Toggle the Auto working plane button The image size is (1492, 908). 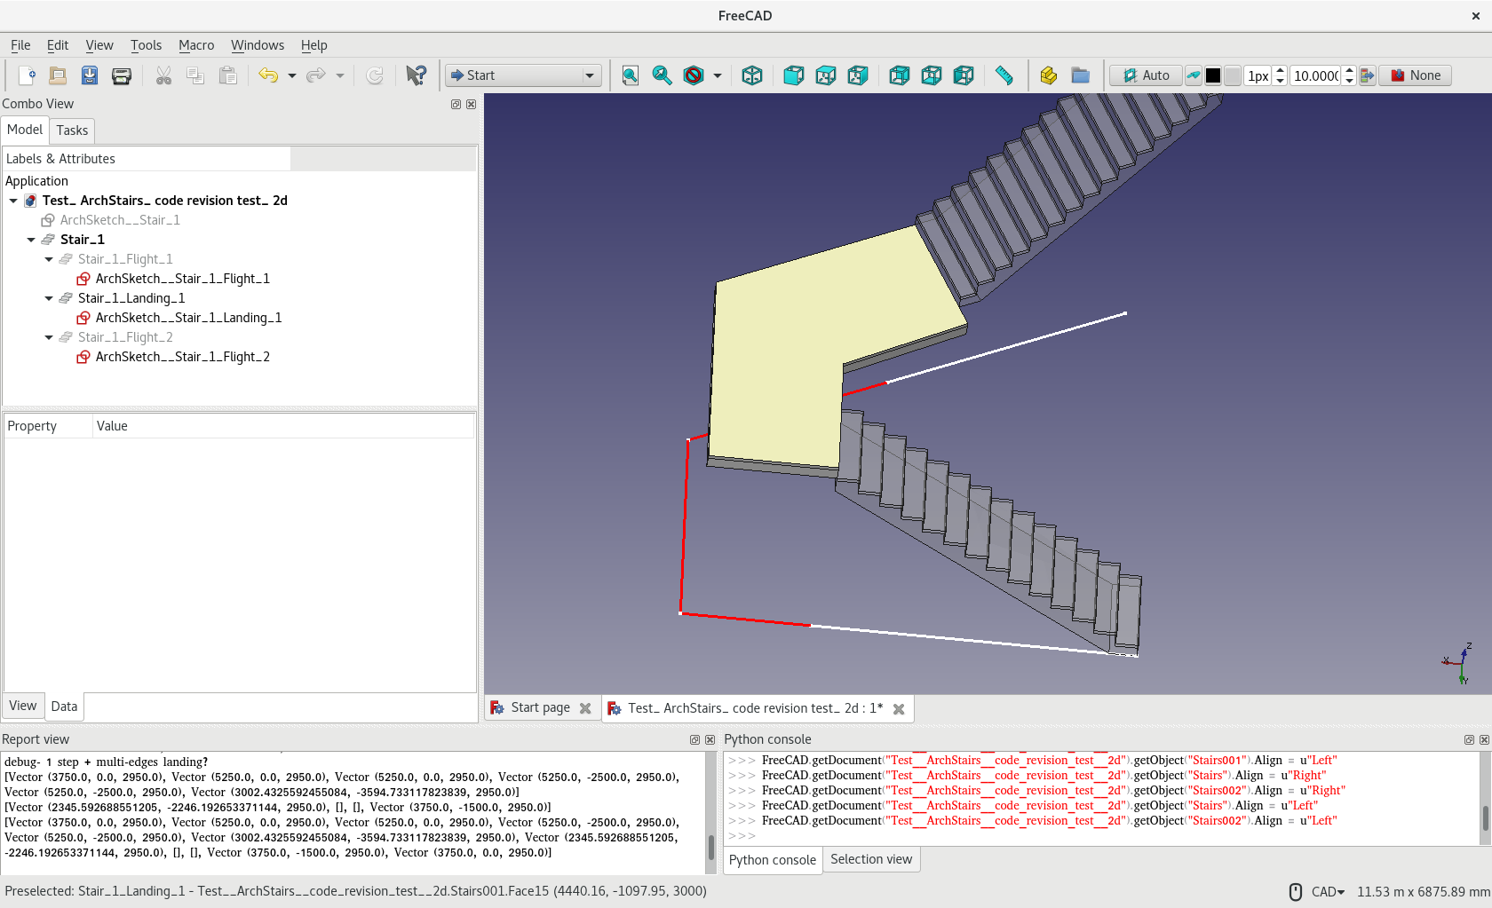pyautogui.click(x=1146, y=75)
